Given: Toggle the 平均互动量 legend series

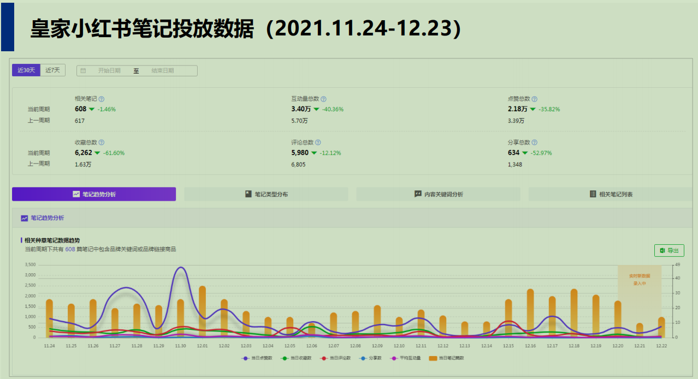Looking at the screenshot, I should click(x=406, y=358).
